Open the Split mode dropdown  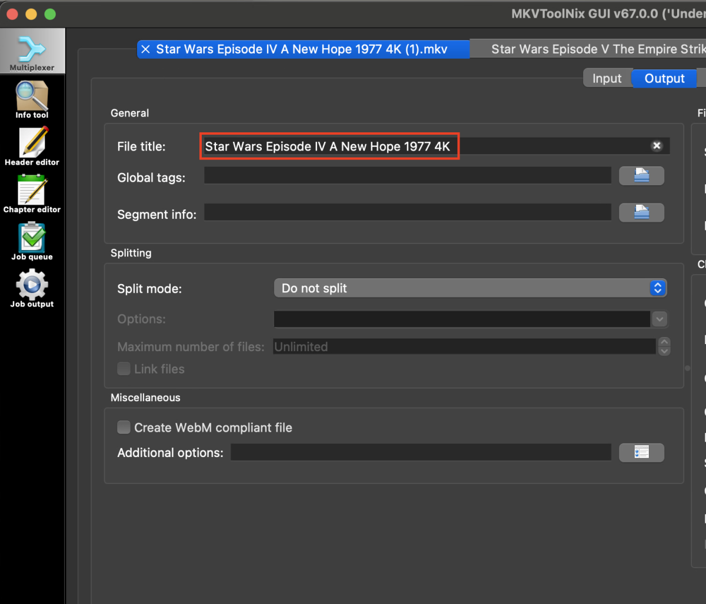[470, 288]
